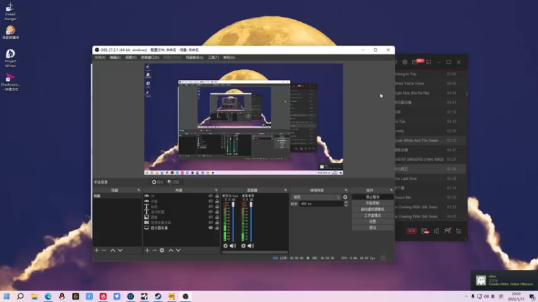Toggle visibility of 显示器采集 source

210,228
